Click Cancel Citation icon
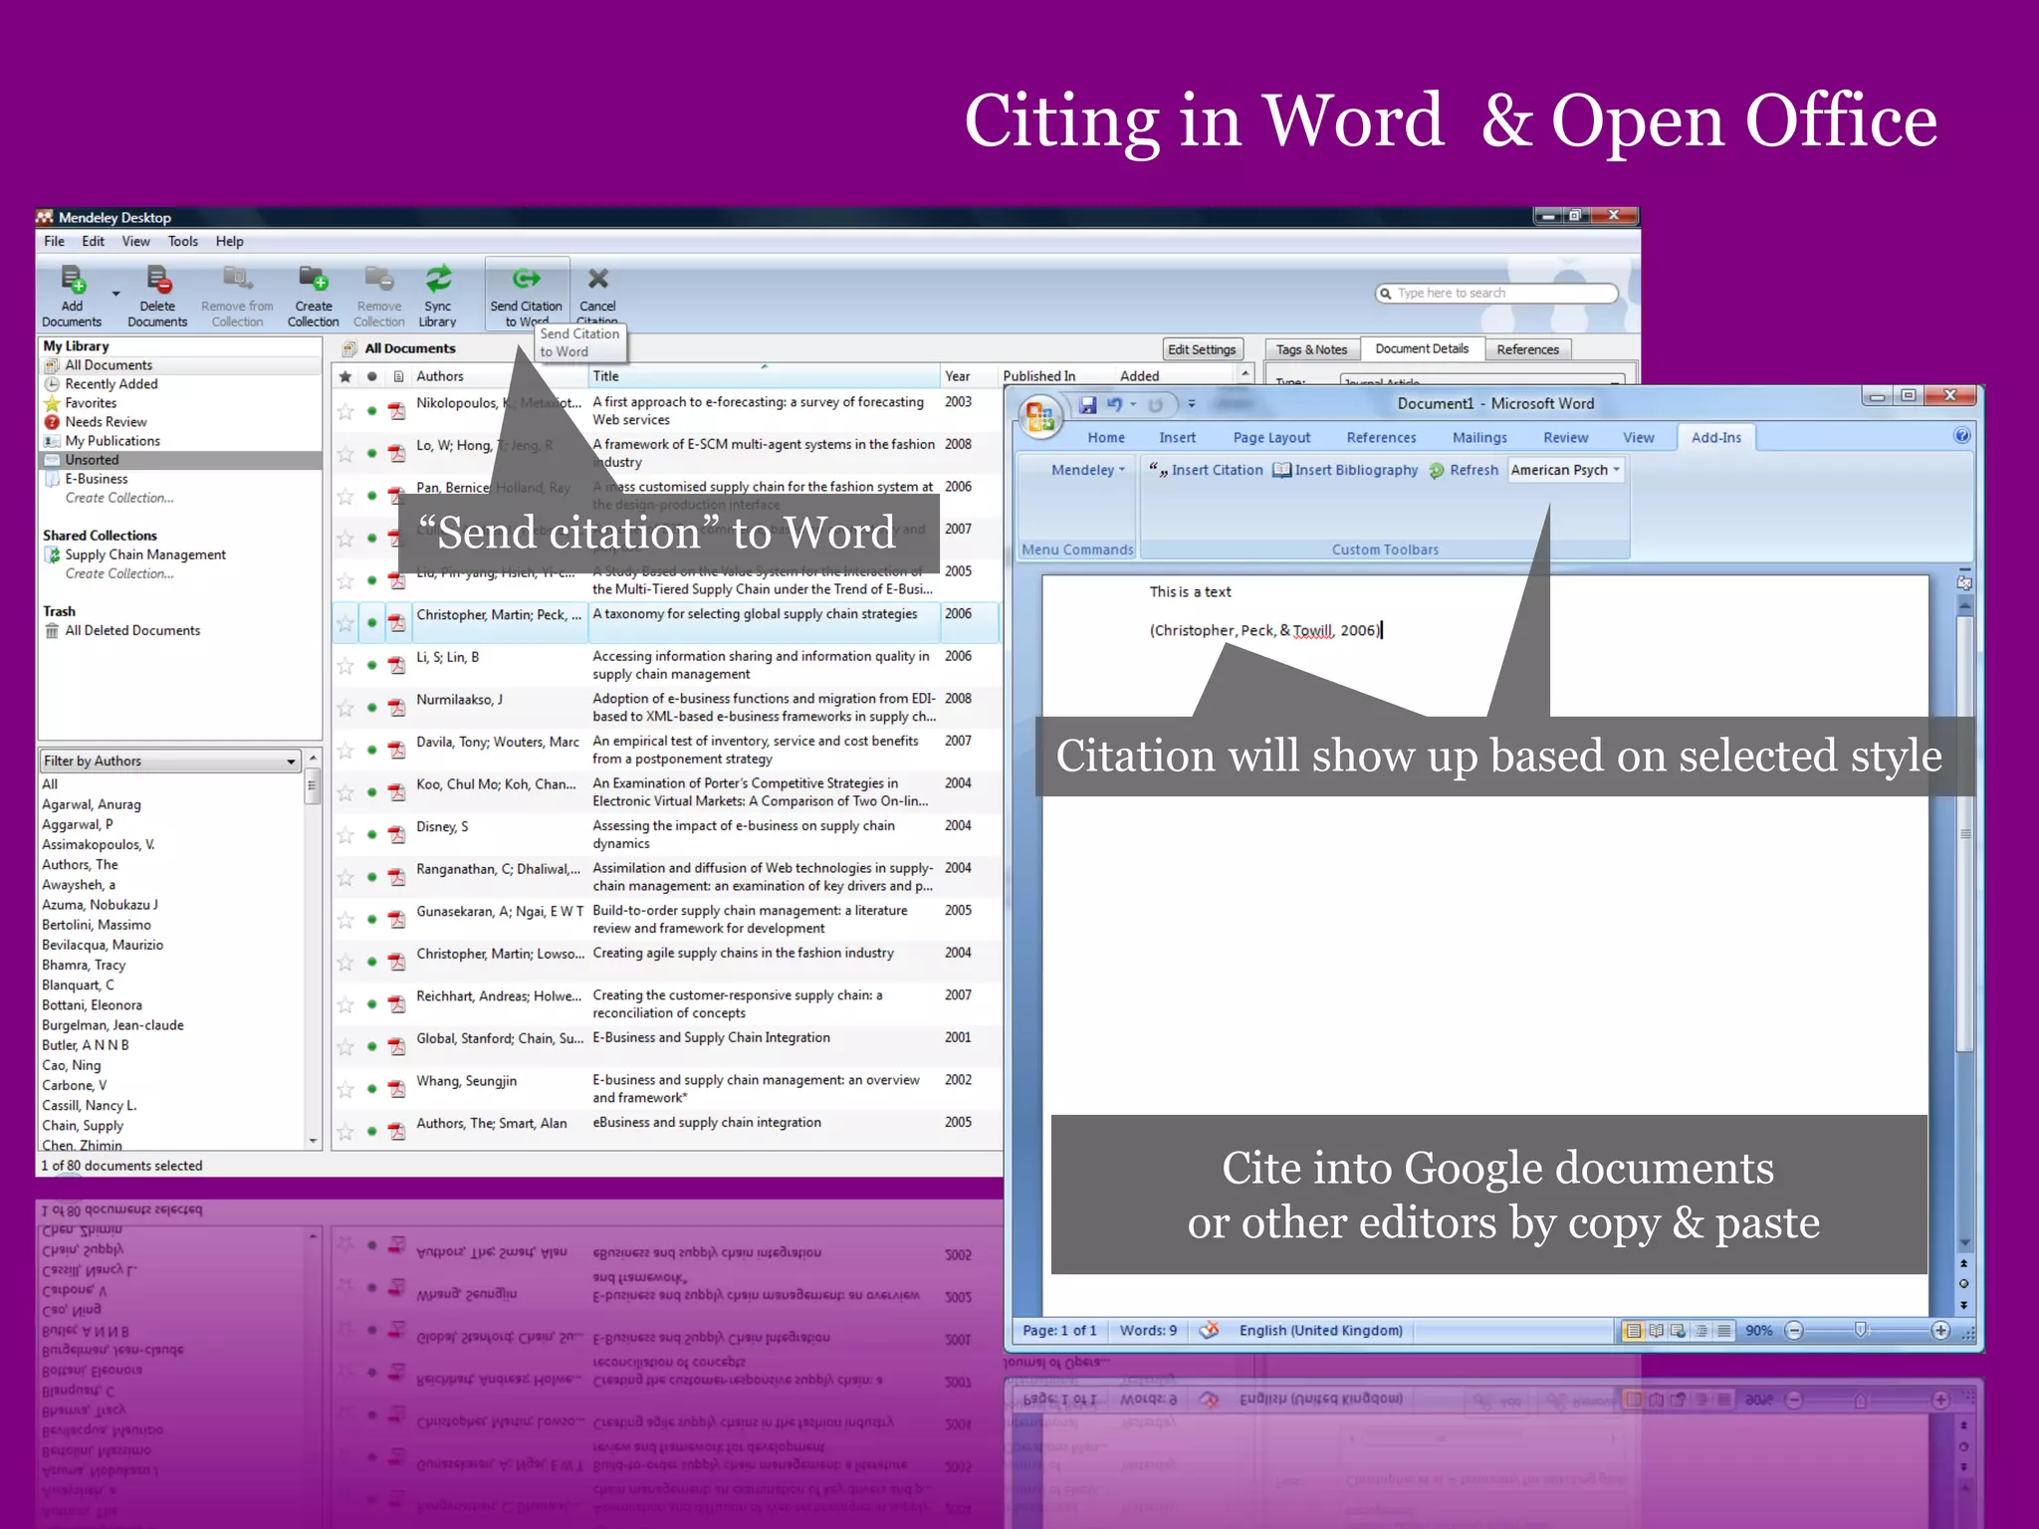The image size is (2039, 1529). pos(597,279)
